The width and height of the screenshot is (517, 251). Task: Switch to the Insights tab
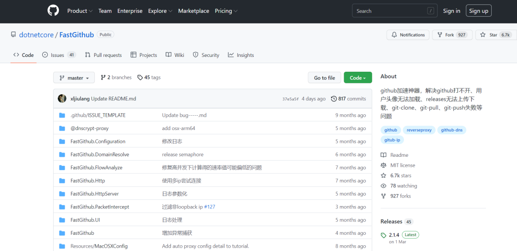pyautogui.click(x=241, y=55)
